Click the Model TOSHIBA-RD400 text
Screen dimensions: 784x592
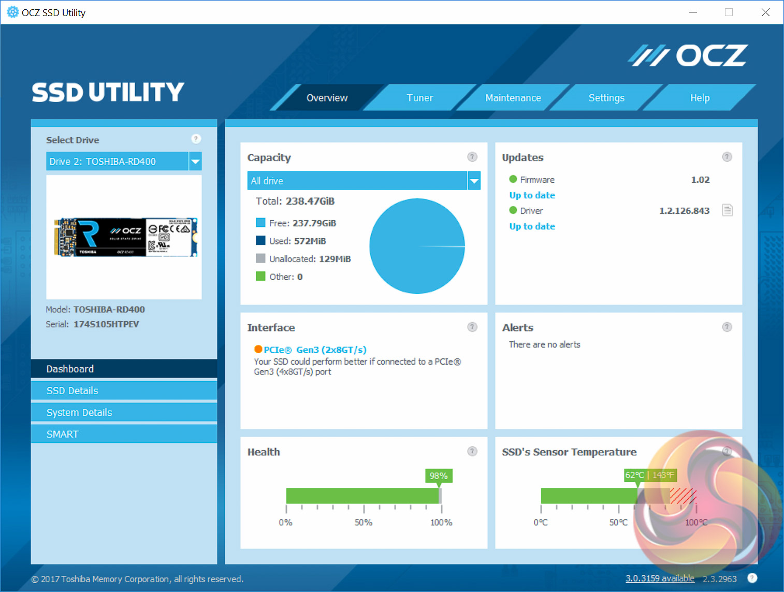[x=95, y=309]
